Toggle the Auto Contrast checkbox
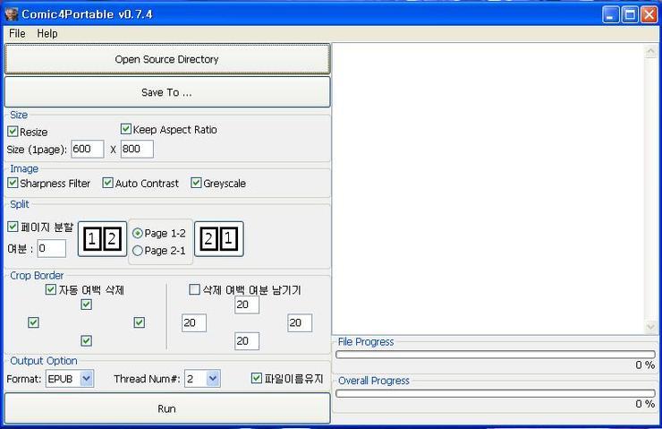This screenshot has height=429, width=662. [x=108, y=183]
